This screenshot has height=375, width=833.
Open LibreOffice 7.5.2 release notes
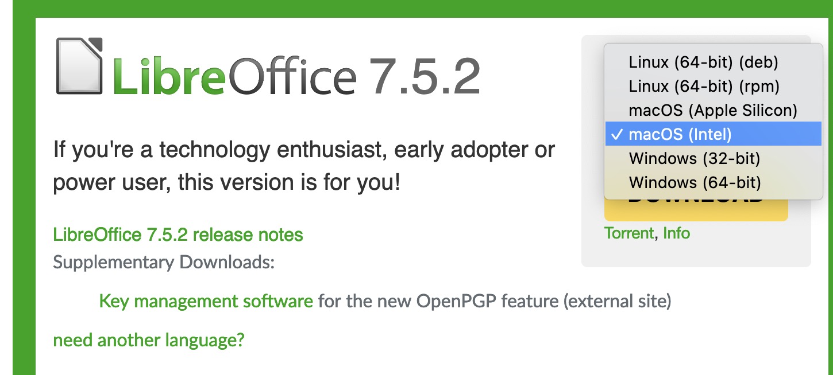(178, 235)
